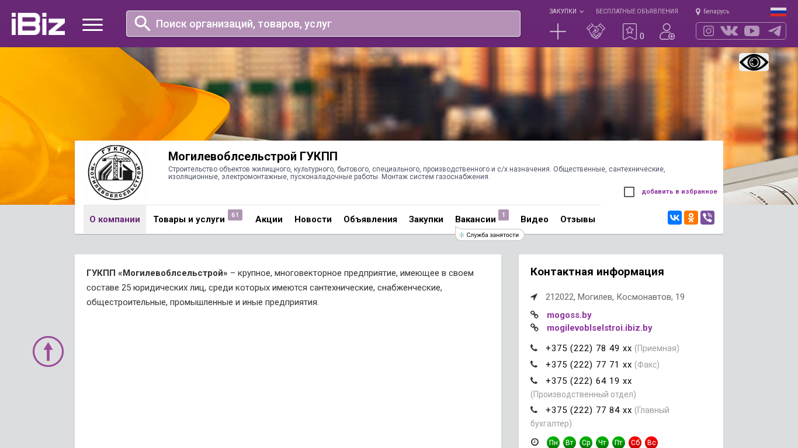The height and width of the screenshot is (448, 798).
Task: Share company page on Odnoklassniki
Action: 691,218
